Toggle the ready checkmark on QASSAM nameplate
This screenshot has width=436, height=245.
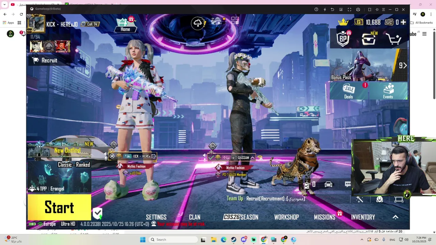211,158
